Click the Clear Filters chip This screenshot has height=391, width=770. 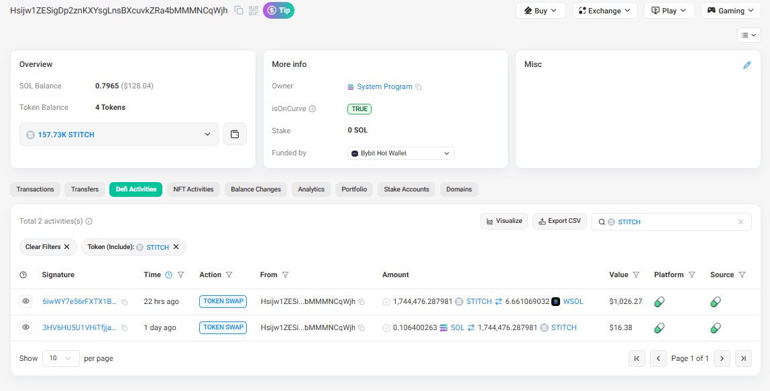pos(48,247)
